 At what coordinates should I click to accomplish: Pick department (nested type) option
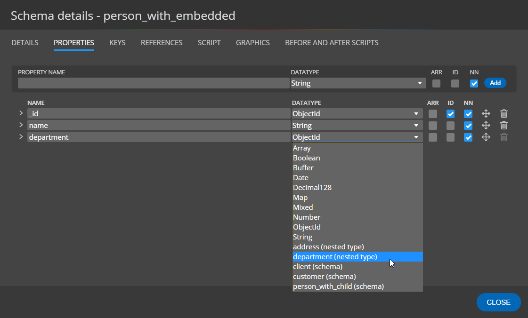click(x=357, y=257)
